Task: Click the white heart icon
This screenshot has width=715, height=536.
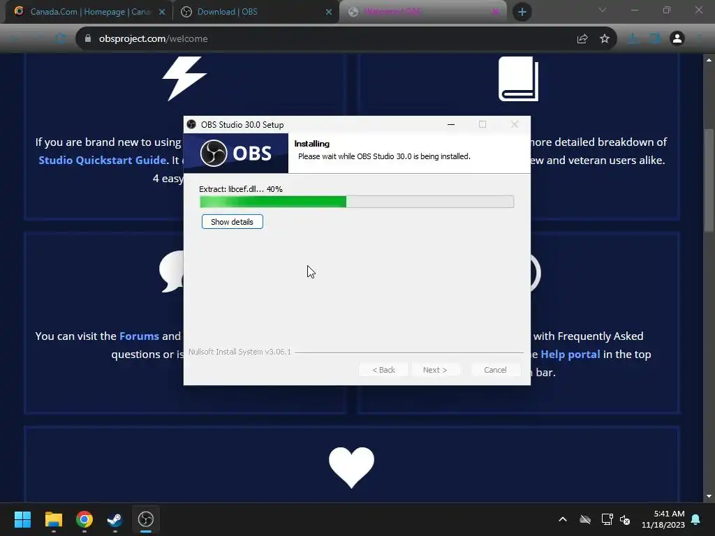Action: 352,467
